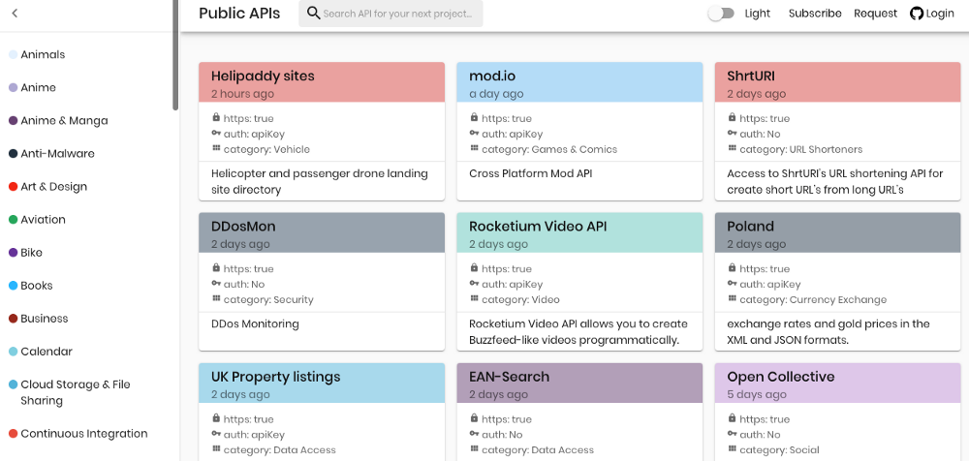Click the sidebar vertical scrollbar
Image resolution: width=969 pixels, height=461 pixels.
(x=175, y=55)
